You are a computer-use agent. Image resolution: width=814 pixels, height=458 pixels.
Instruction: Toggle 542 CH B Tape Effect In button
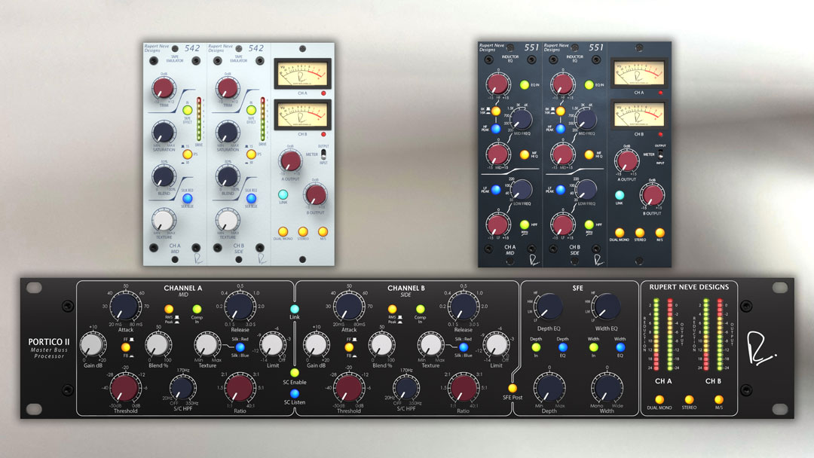coord(251,110)
